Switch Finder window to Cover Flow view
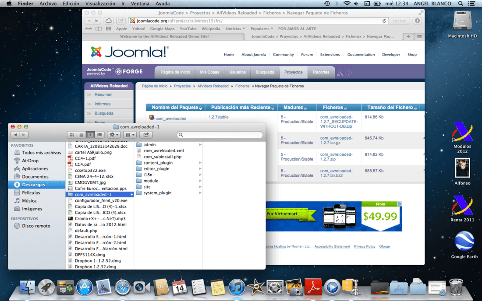Image resolution: width=482 pixels, height=301 pixels. click(x=99, y=135)
